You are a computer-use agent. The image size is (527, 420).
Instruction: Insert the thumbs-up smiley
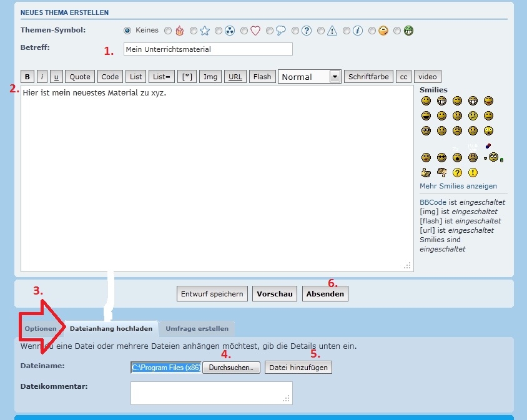pyautogui.click(x=426, y=173)
